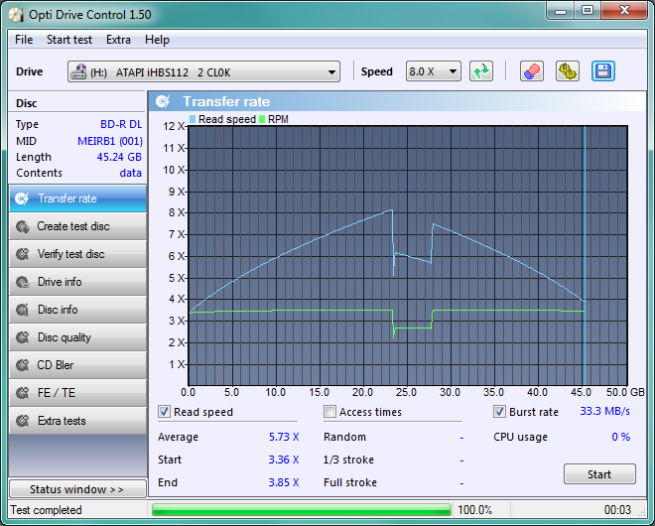
Task: Maximize the Opti Drive Control window
Action: 588,11
